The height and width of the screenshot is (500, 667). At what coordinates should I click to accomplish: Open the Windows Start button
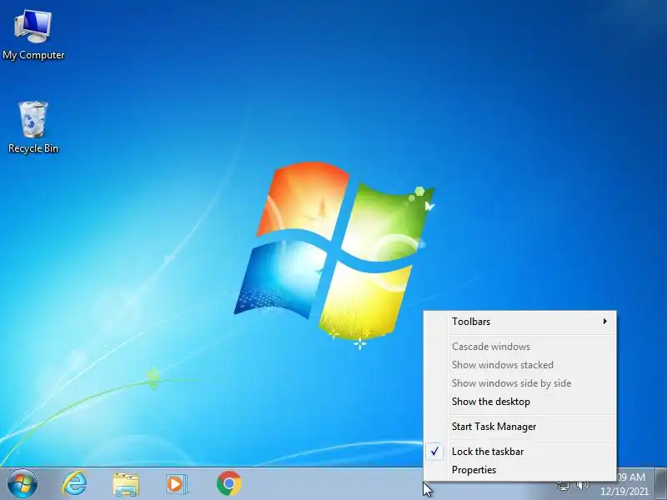(x=23, y=484)
